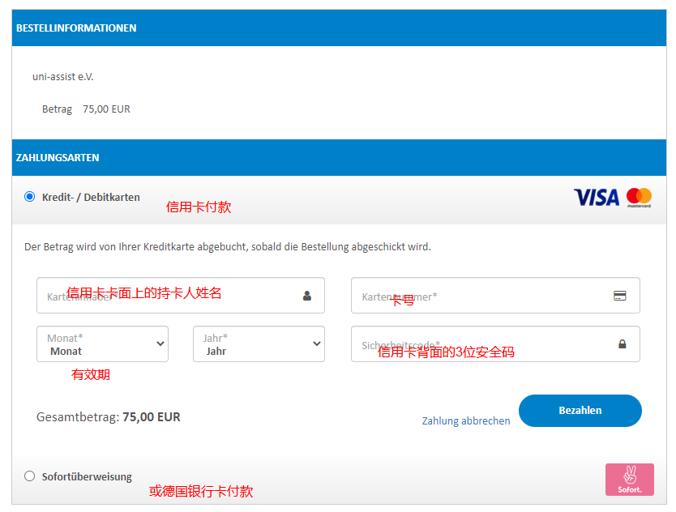This screenshot has width=676, height=512.
Task: Expand the Jahr expiry dropdown
Action: pos(258,344)
